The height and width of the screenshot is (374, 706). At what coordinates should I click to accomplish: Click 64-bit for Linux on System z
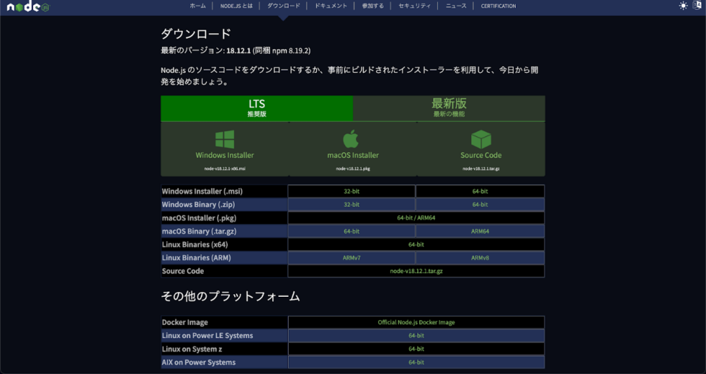point(416,349)
